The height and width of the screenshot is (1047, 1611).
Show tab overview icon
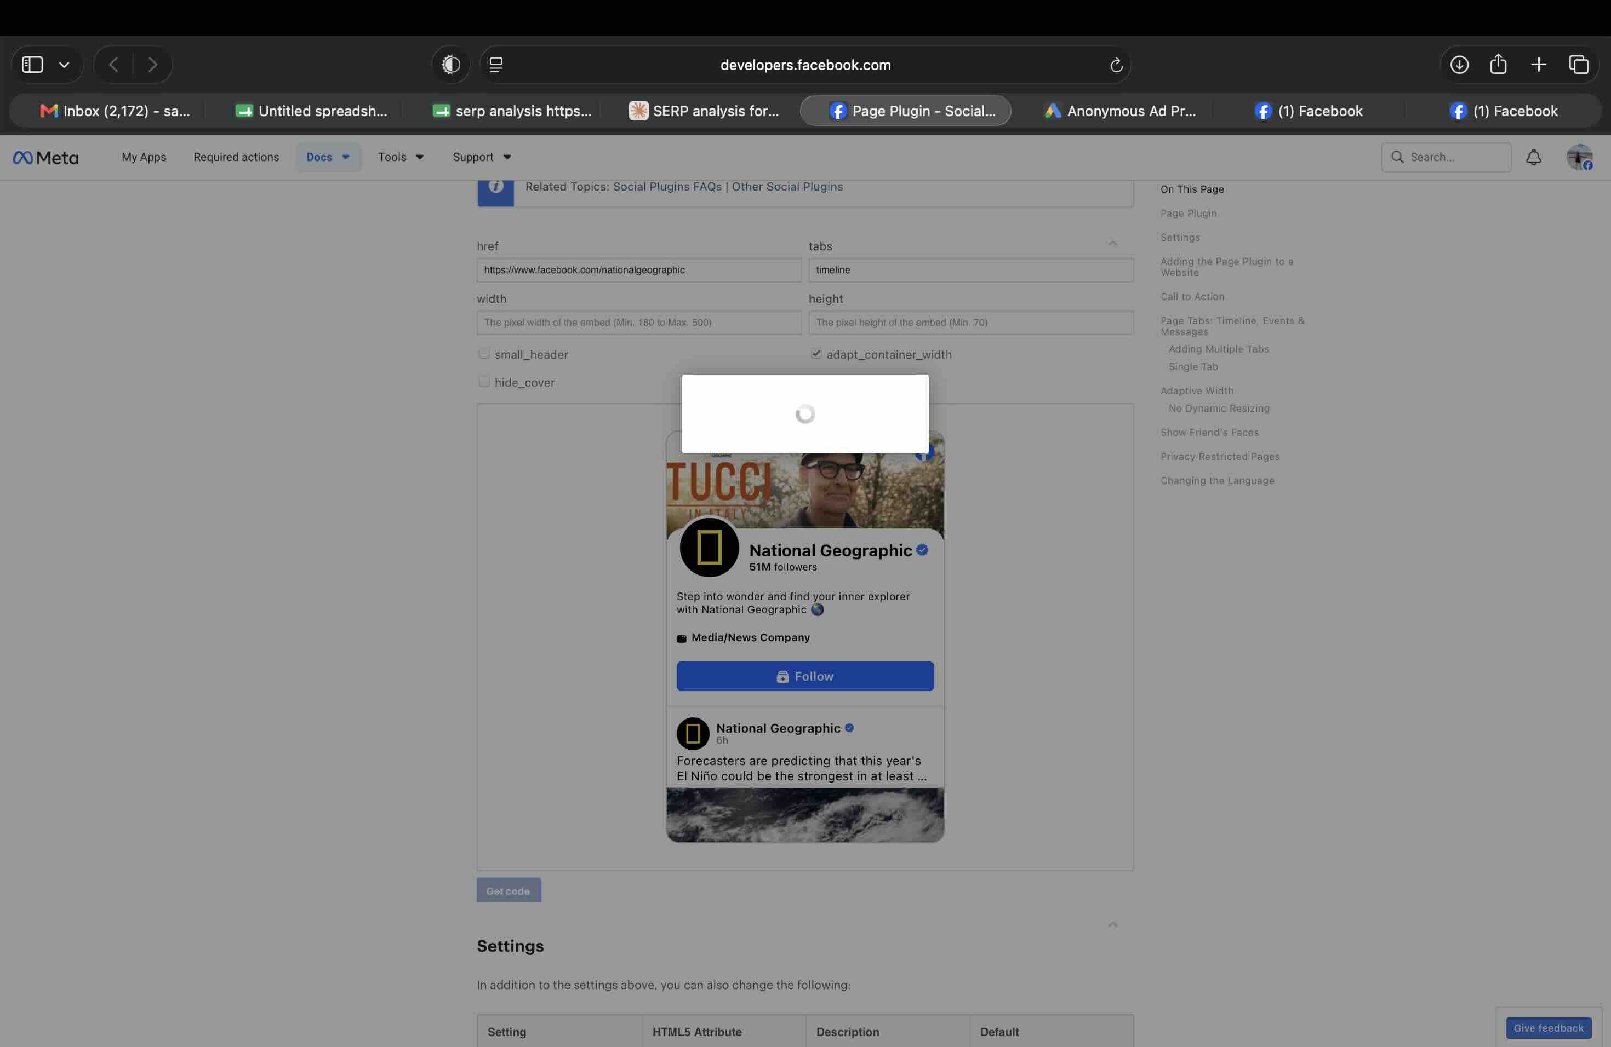(1579, 64)
